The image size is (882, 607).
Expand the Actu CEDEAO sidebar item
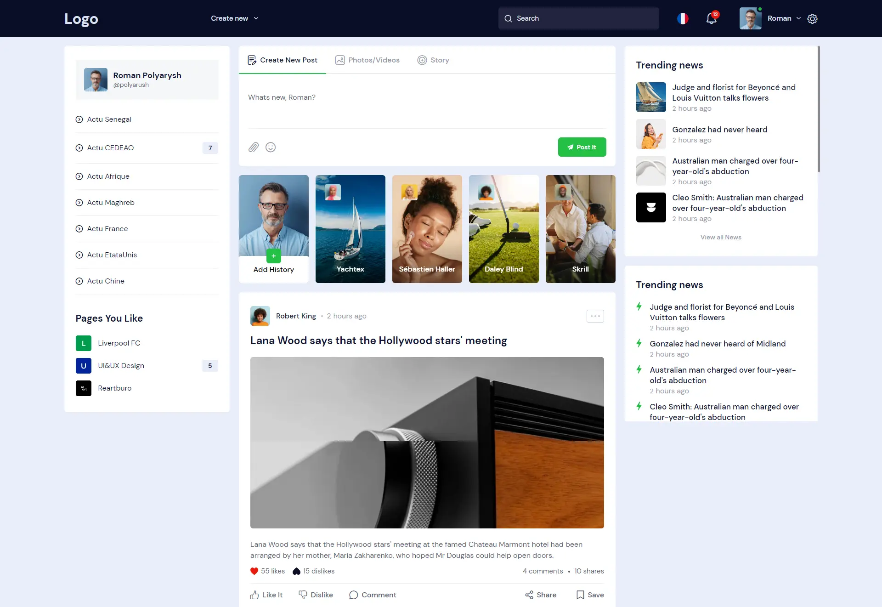[x=110, y=148]
